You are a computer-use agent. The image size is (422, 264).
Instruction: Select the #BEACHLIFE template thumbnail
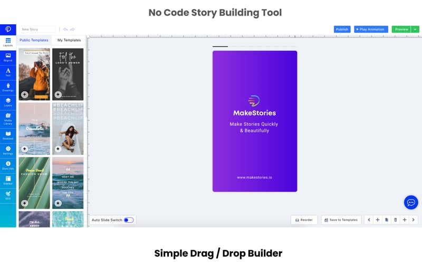pos(68,129)
